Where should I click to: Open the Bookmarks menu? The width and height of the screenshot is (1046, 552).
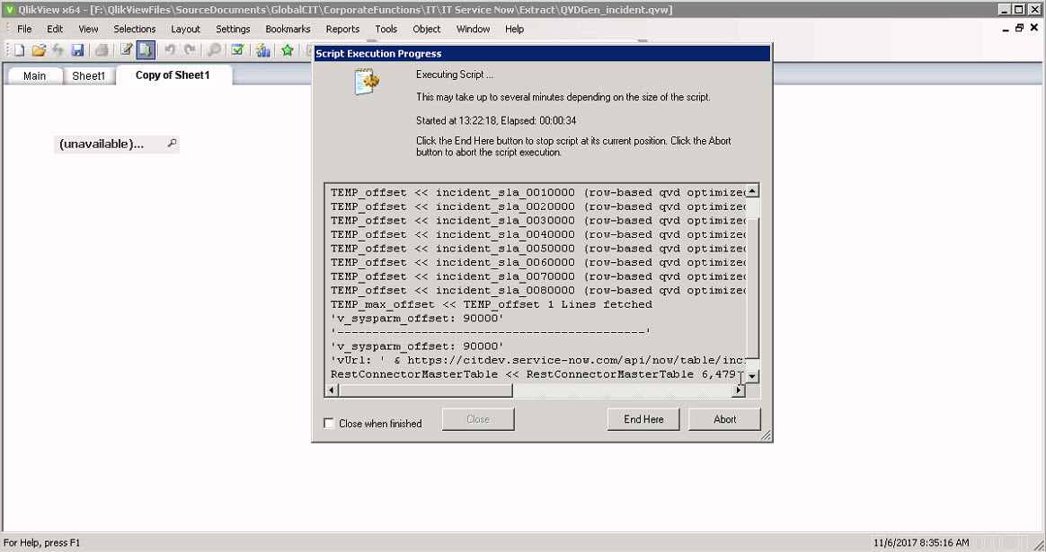point(288,29)
